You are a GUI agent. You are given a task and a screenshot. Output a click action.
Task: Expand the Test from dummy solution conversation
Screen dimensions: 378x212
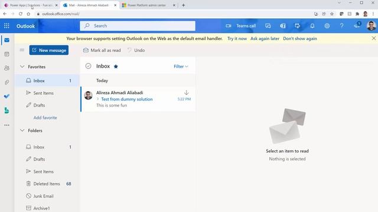(98, 99)
